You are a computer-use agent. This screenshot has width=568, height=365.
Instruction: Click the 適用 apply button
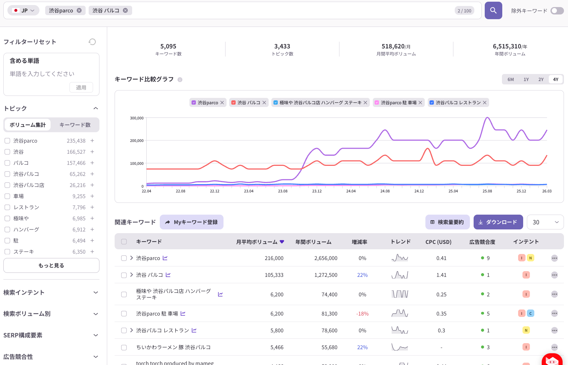point(81,87)
